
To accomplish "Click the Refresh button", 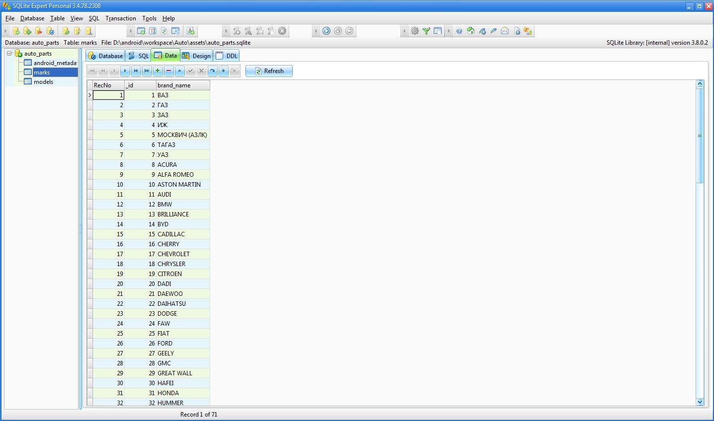I will pyautogui.click(x=269, y=71).
